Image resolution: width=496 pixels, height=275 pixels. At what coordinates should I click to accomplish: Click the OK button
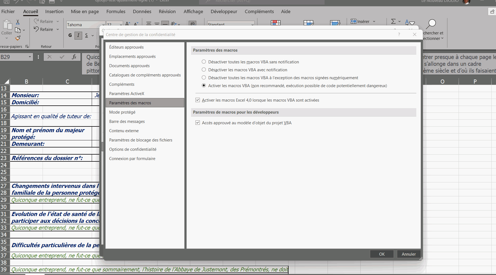382,254
